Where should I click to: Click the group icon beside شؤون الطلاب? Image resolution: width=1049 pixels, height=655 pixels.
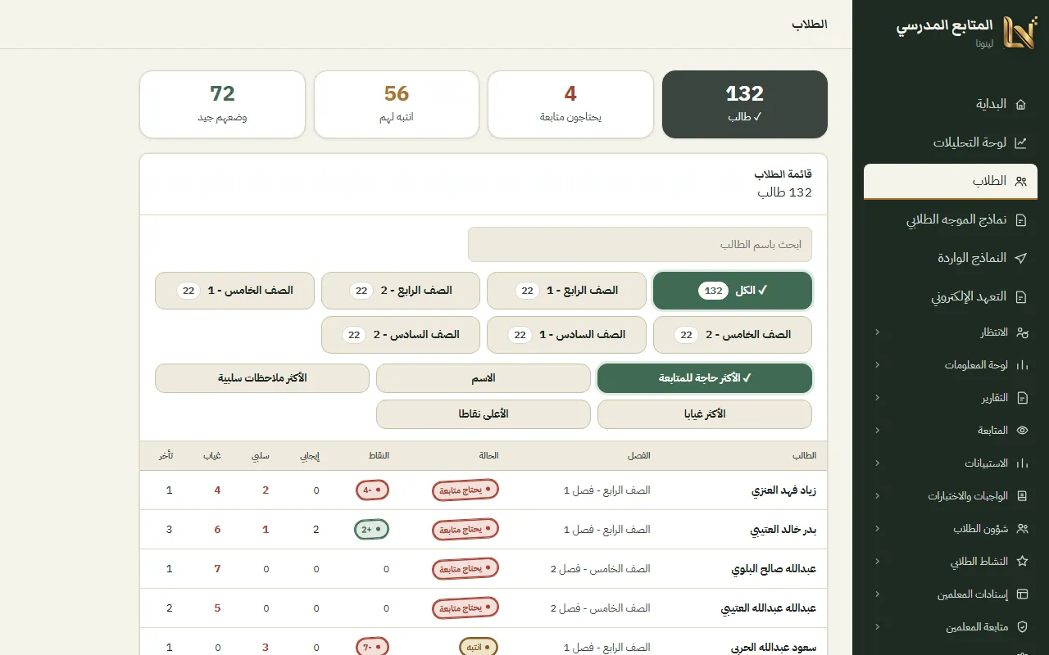click(1022, 529)
